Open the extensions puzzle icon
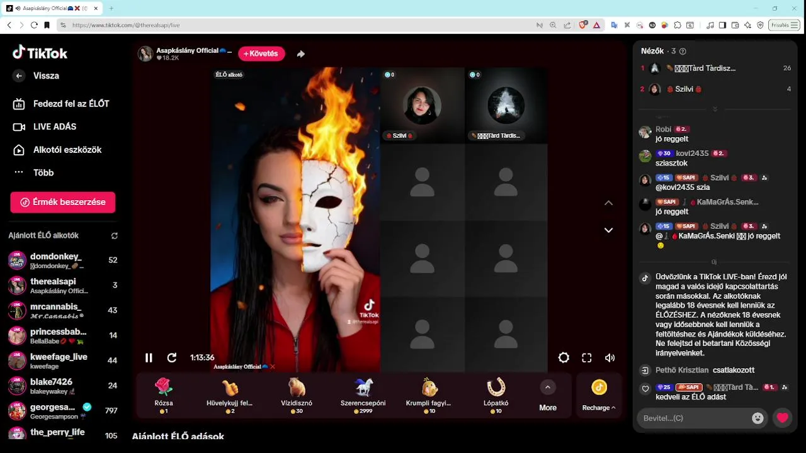806x453 pixels. [678, 25]
